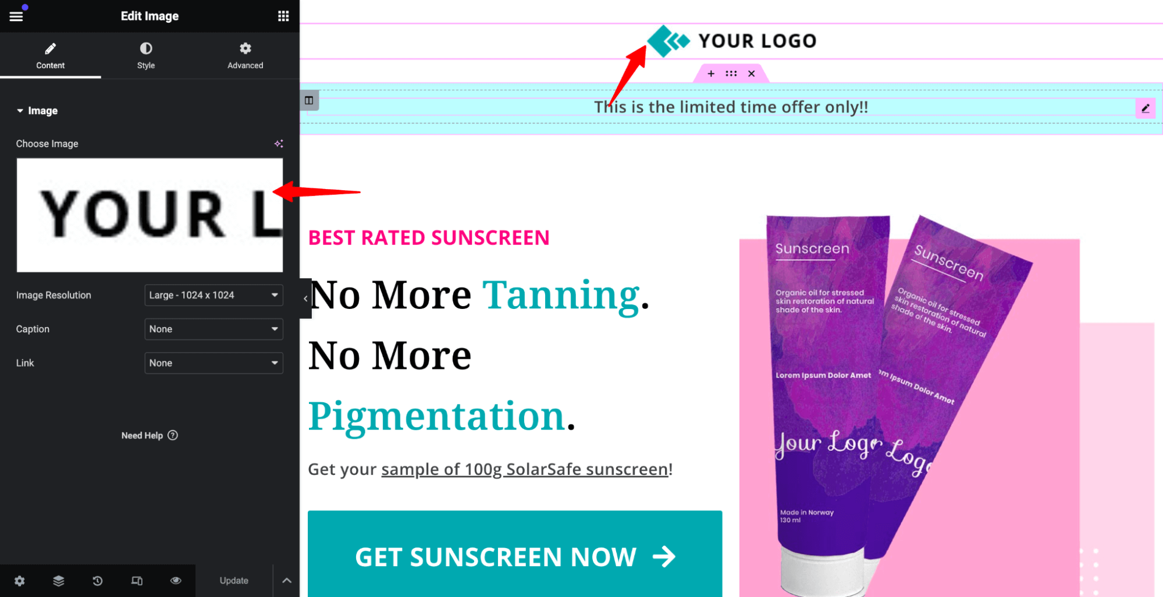Switch to the Advanced tab
This screenshot has width=1163, height=597.
click(x=246, y=56)
